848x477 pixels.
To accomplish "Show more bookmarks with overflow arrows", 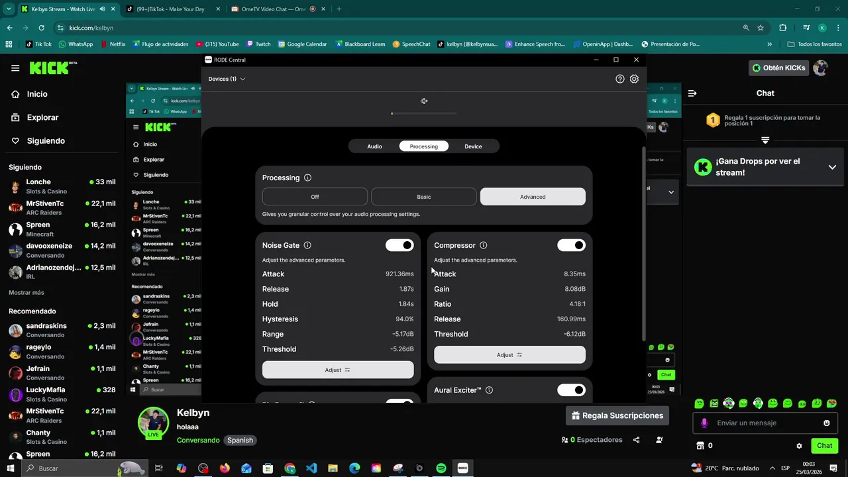I will (769, 44).
